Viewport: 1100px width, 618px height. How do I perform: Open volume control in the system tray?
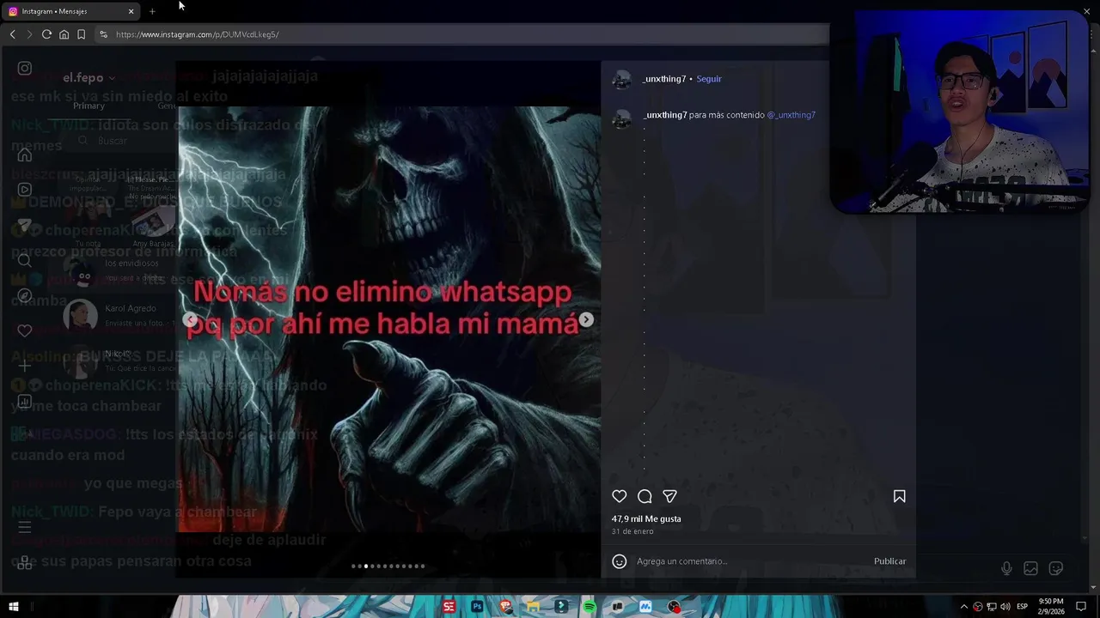(1005, 607)
